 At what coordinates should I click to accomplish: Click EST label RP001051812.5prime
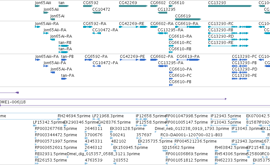[x=187, y=160]
